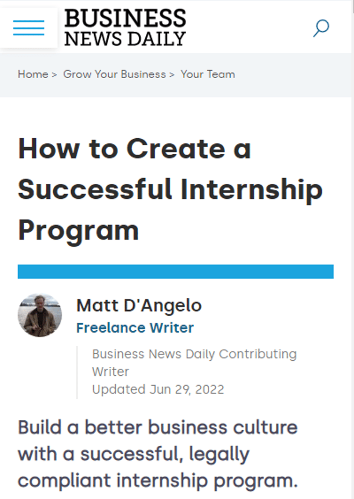This screenshot has width=354, height=499.
Task: Open the hamburger navigation menu
Action: pyautogui.click(x=29, y=28)
